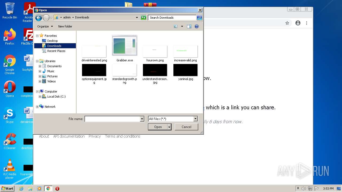
Task: Select the Pictures library item
Action: coord(52,76)
